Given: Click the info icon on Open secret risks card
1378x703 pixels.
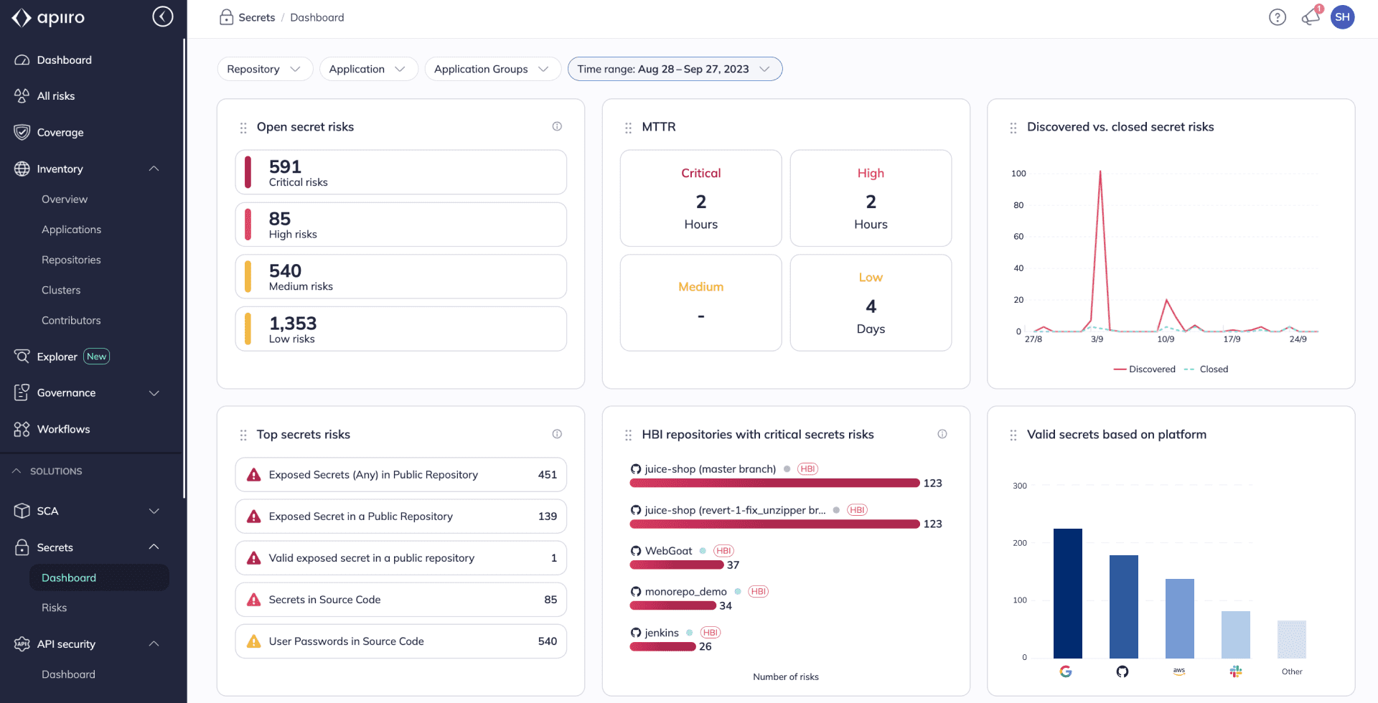Looking at the screenshot, I should coord(557,126).
